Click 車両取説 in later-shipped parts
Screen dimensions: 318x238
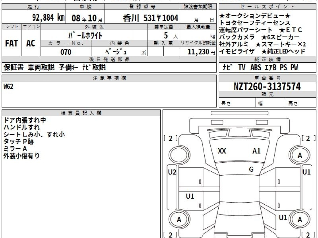(x=41, y=67)
